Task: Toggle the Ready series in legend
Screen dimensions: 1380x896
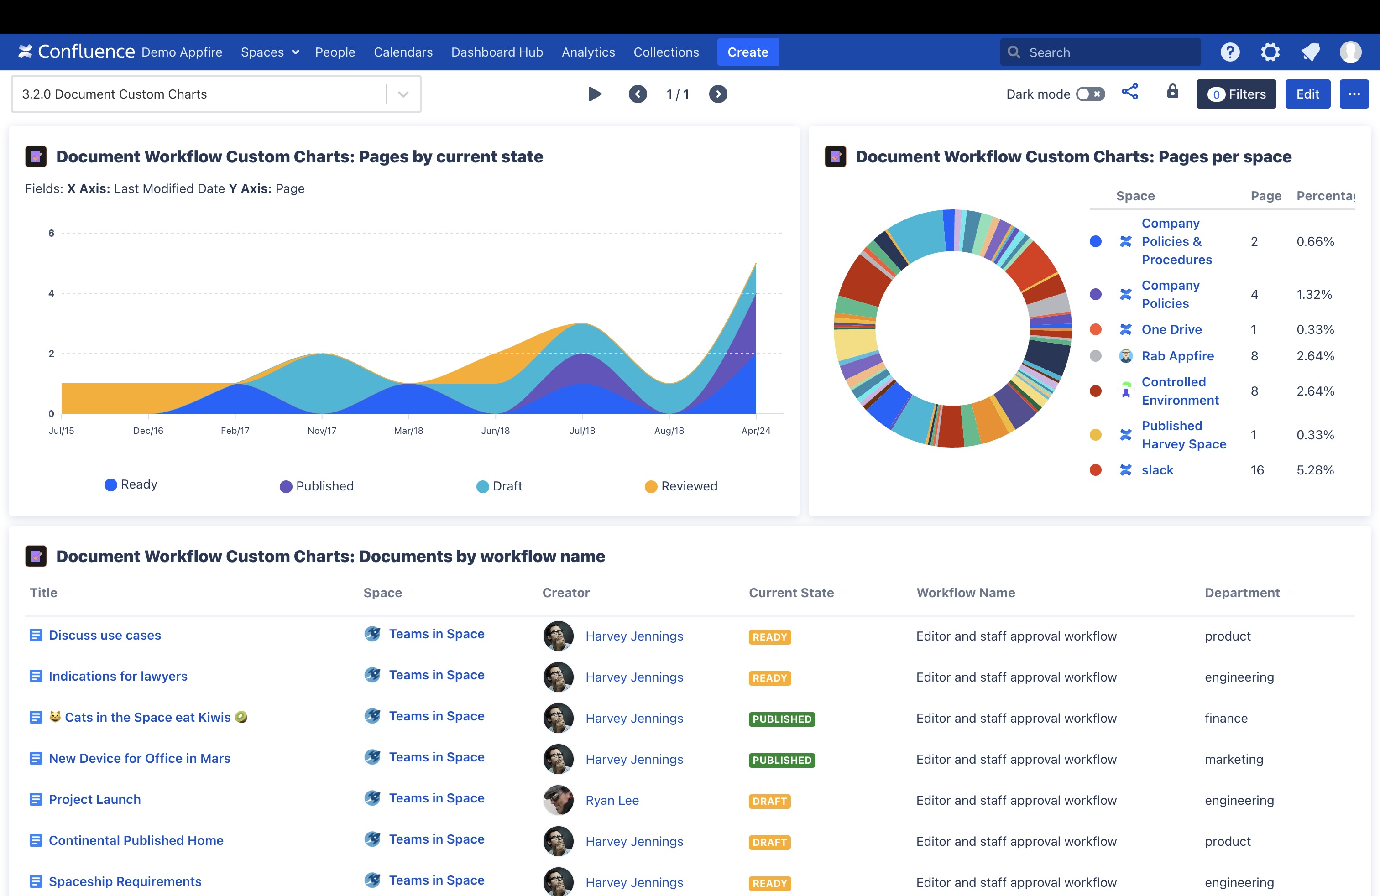Action: click(131, 484)
